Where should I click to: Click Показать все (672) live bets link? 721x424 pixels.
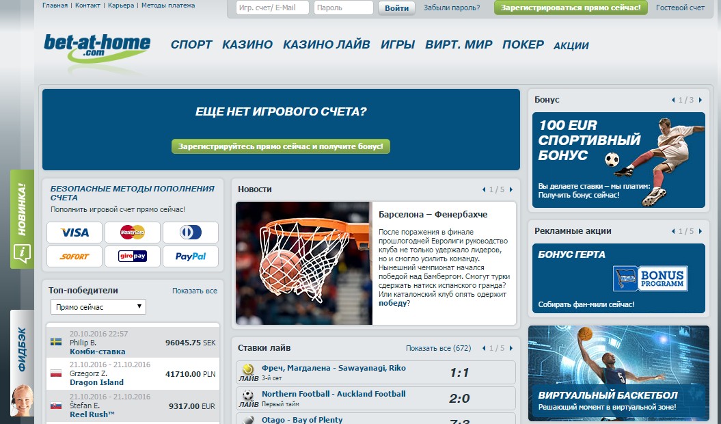tap(438, 349)
